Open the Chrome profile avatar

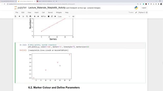[x=161, y=4]
